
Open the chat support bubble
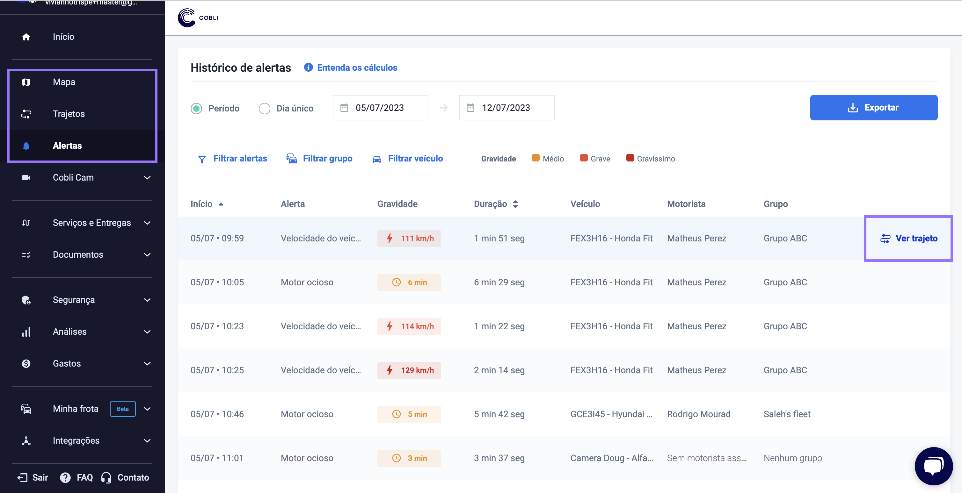click(933, 466)
